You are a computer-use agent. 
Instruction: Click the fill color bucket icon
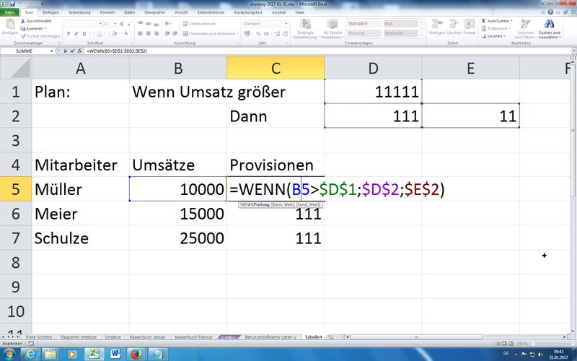coord(115,34)
